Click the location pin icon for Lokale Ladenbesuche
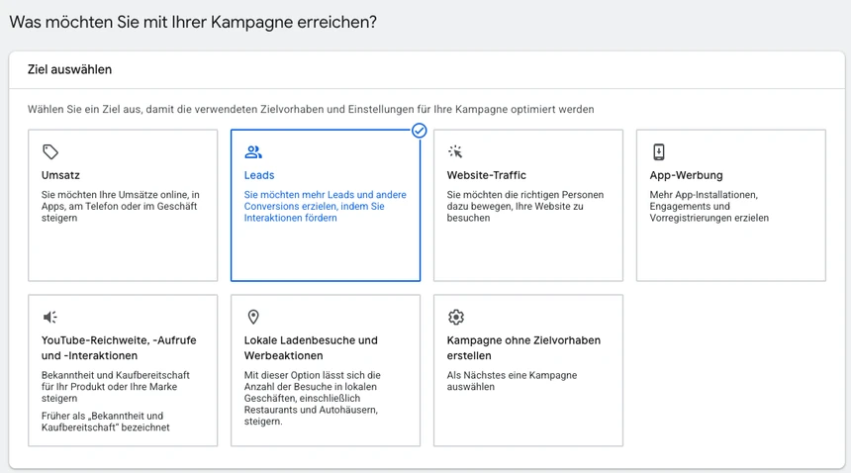851x473 pixels. point(253,317)
